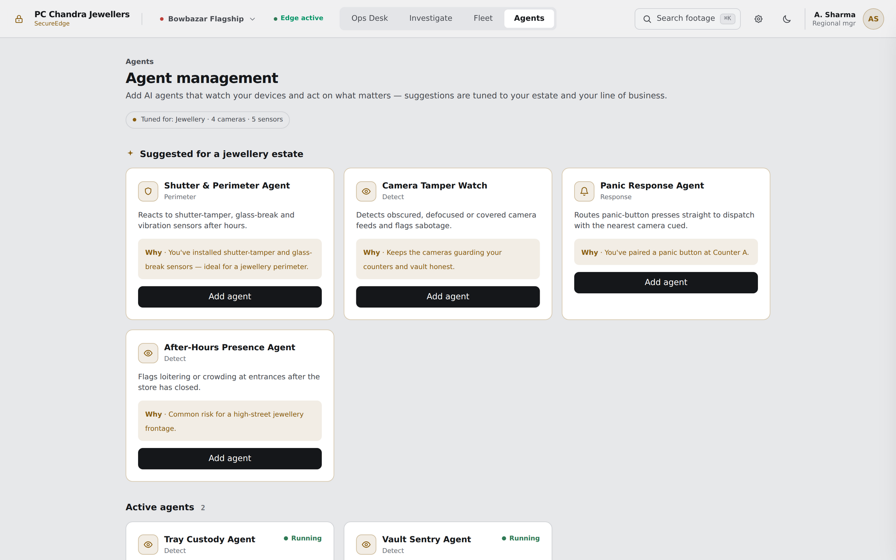Click Tray Custody Agent eye icon
The height and width of the screenshot is (560, 896).
[x=148, y=545]
